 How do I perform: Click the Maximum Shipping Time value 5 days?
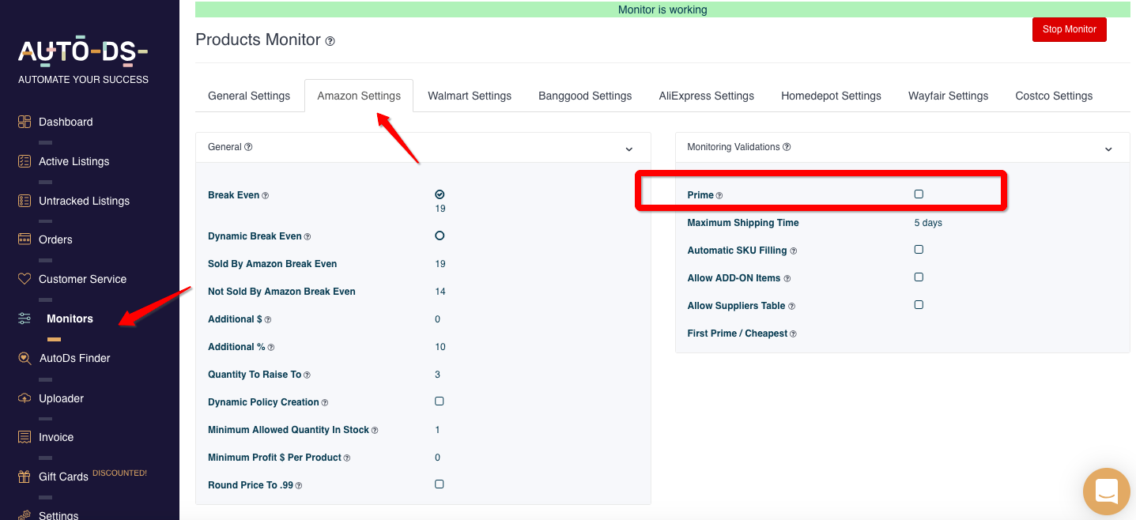pyautogui.click(x=928, y=223)
